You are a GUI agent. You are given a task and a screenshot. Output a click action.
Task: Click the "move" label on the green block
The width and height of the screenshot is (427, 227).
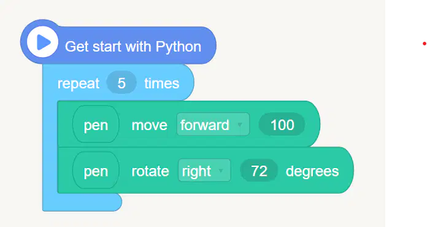[149, 125]
